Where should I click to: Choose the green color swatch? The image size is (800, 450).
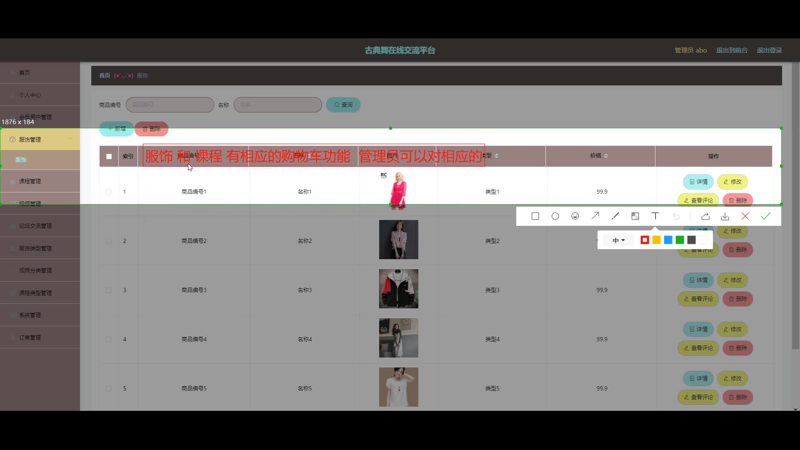click(x=680, y=240)
